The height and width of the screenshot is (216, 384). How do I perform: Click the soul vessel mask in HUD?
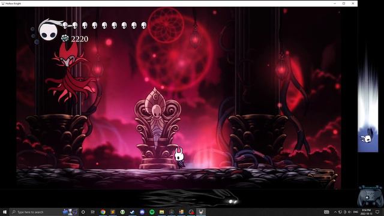click(49, 31)
